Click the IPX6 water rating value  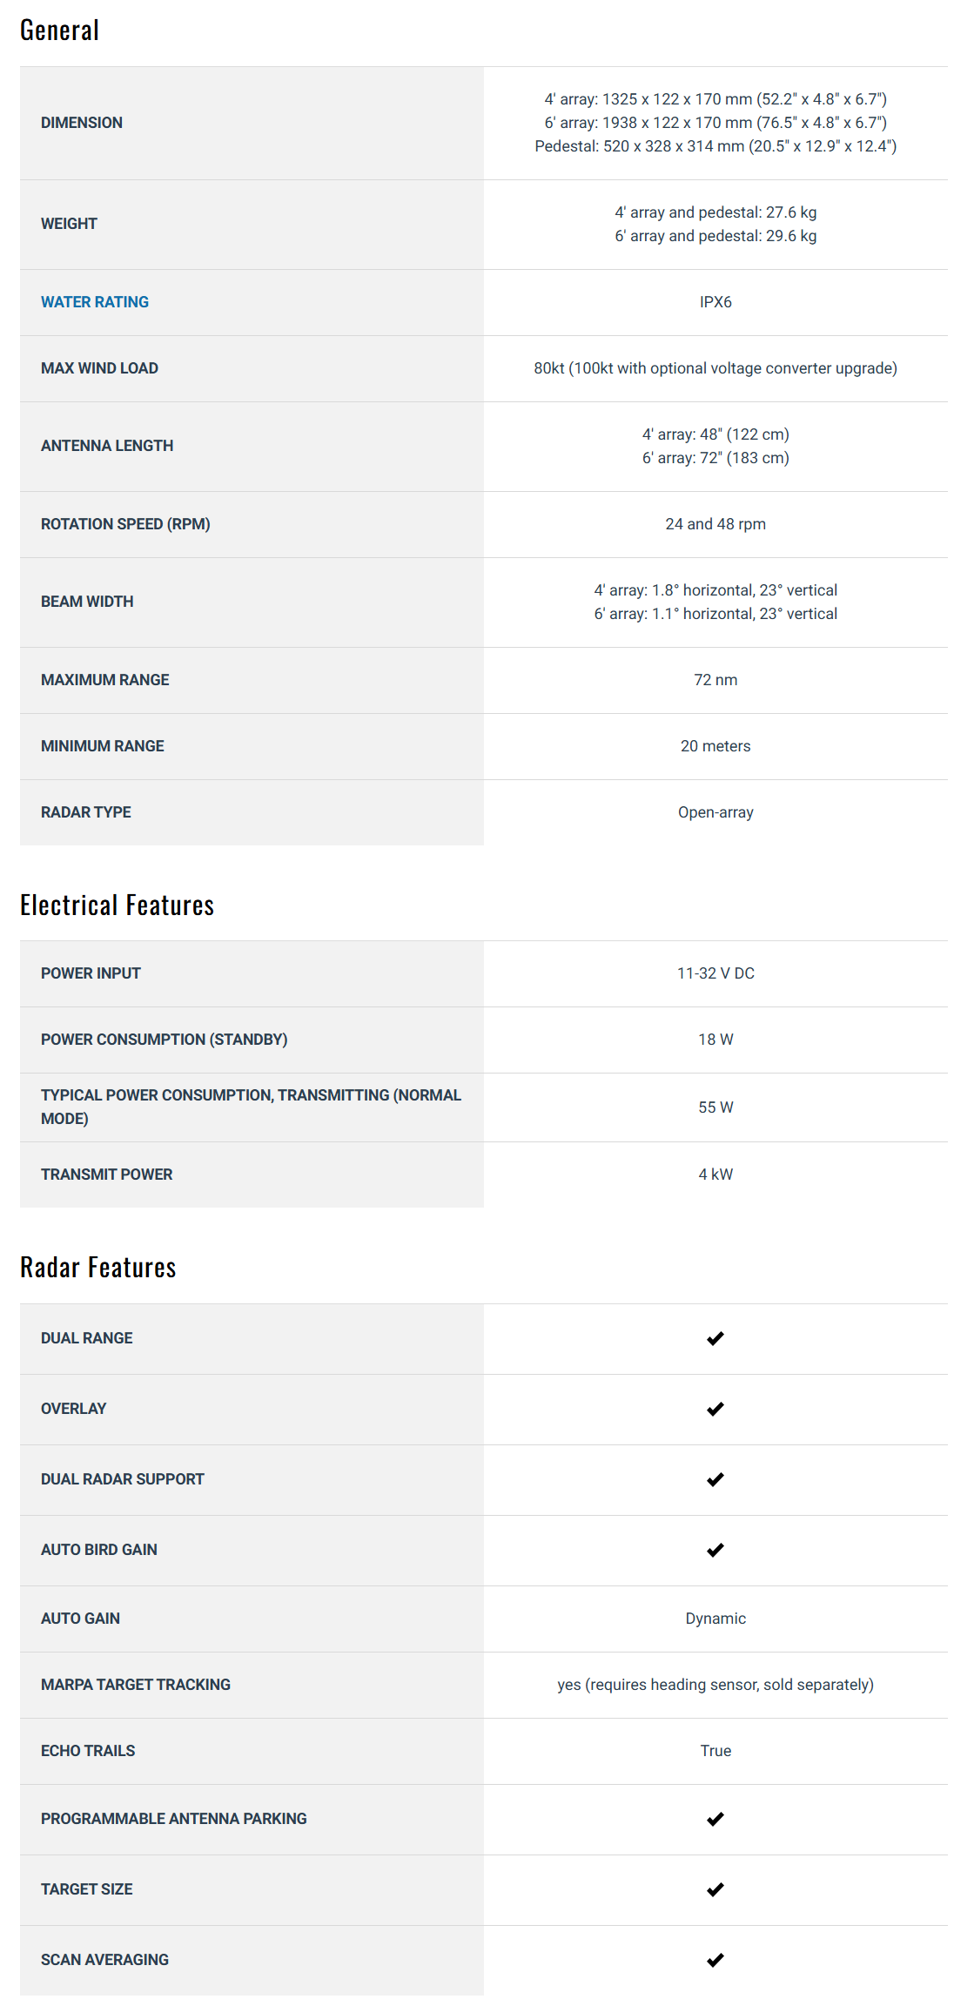click(x=715, y=302)
